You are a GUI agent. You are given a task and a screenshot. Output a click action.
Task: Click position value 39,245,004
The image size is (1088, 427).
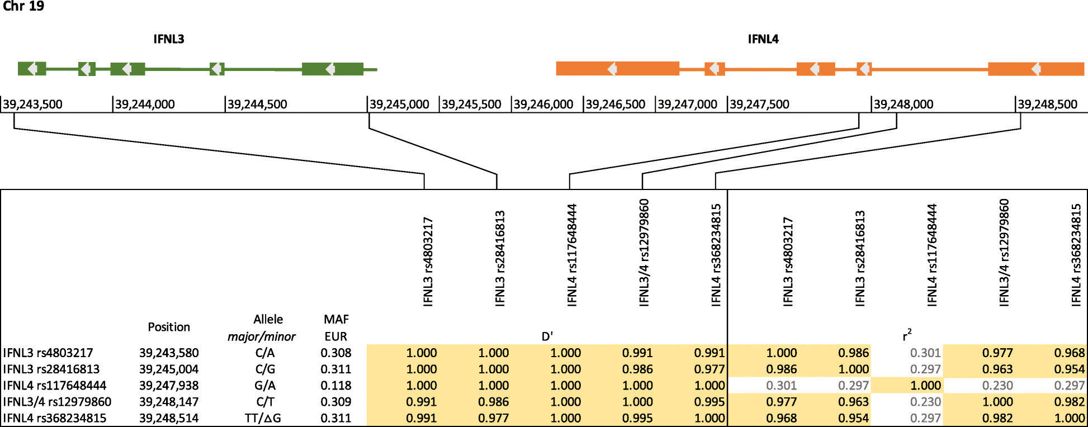click(169, 369)
